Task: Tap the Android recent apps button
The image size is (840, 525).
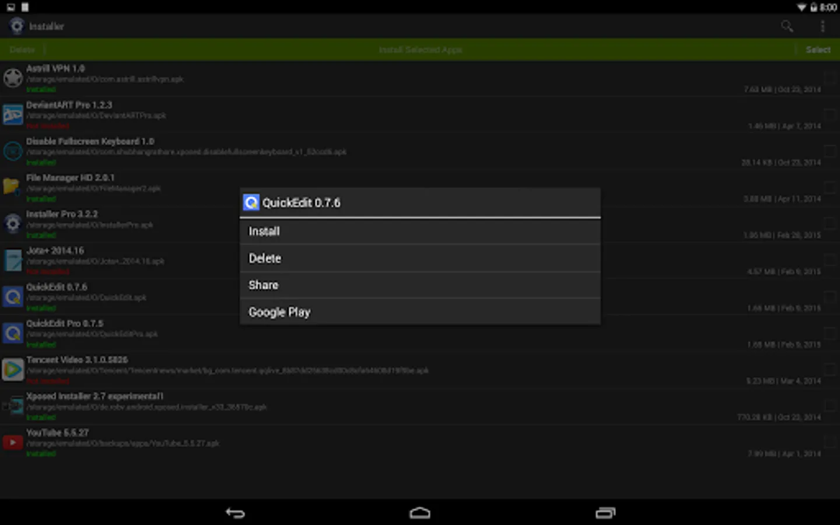Action: [605, 513]
